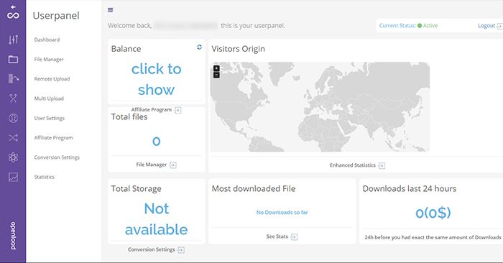Screen dimensions: 503x263
Task: Open the See Stats link
Action: pyautogui.click(x=277, y=236)
